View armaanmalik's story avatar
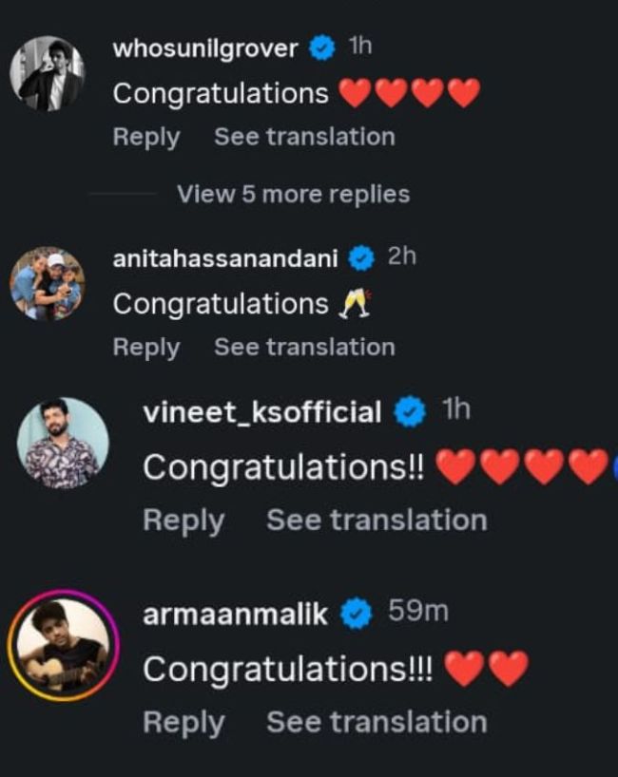 click(x=63, y=644)
